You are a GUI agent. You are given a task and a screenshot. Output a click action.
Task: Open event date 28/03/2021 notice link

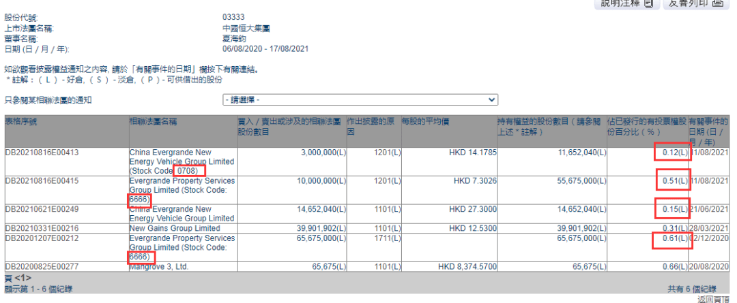coord(709,228)
